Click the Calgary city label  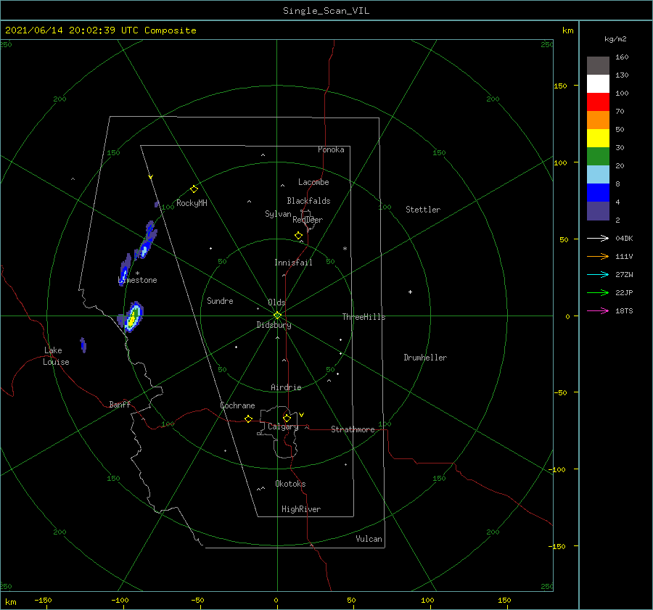click(283, 426)
